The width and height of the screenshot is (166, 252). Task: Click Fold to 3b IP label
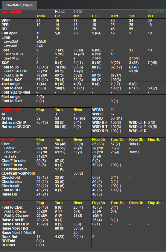14,75
